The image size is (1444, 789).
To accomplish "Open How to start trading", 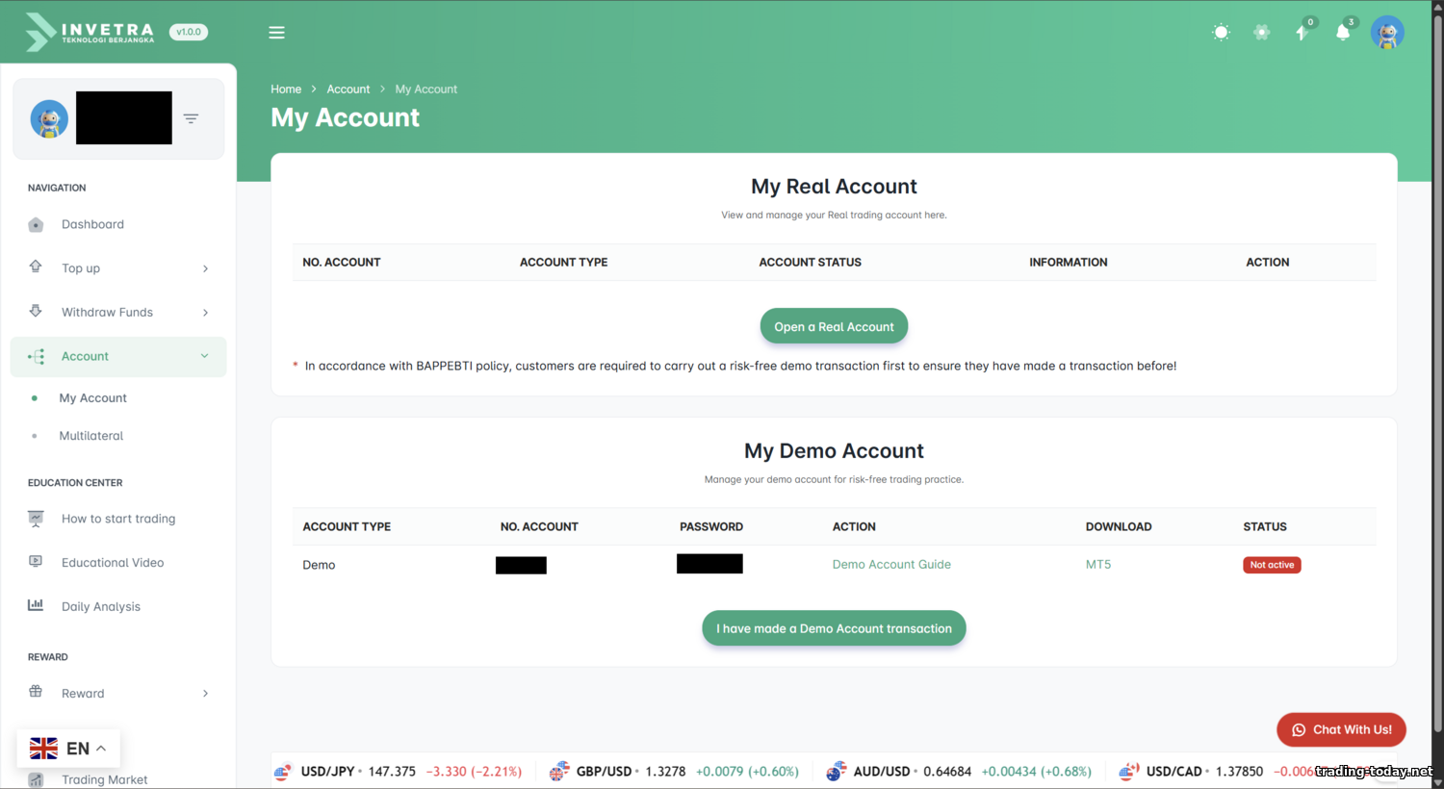I will click(118, 519).
